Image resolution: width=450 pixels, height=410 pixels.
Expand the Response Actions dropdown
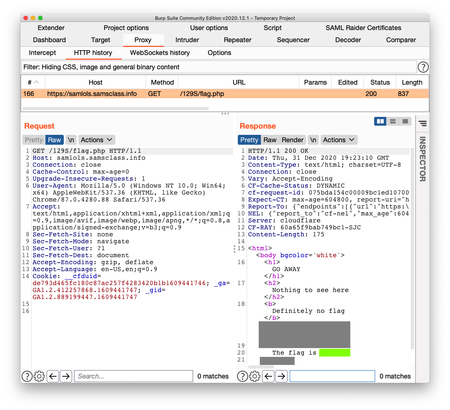339,140
